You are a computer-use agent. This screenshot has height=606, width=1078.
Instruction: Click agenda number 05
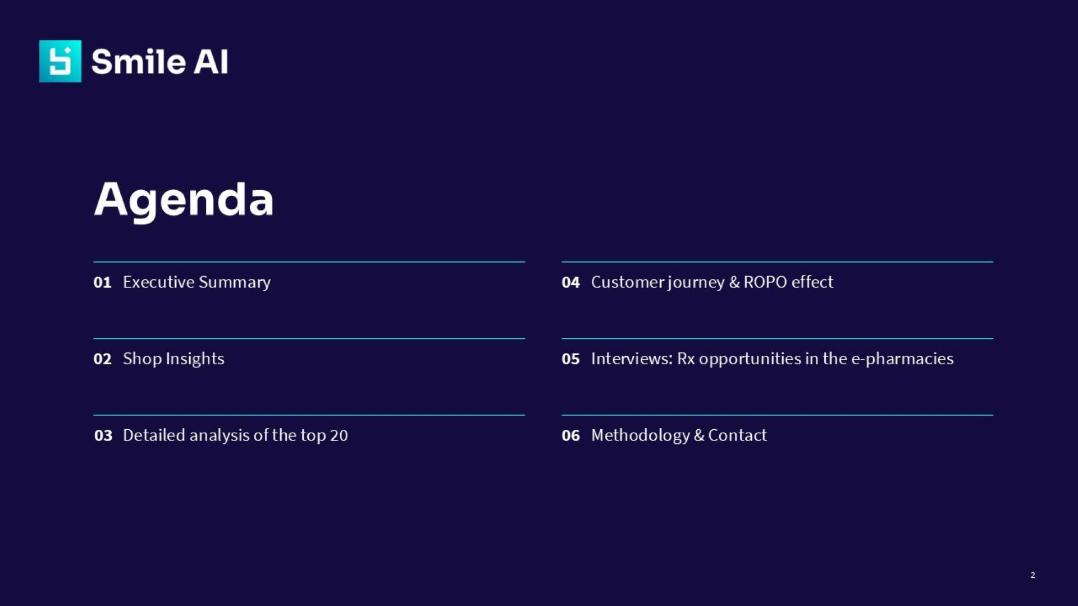coord(570,359)
